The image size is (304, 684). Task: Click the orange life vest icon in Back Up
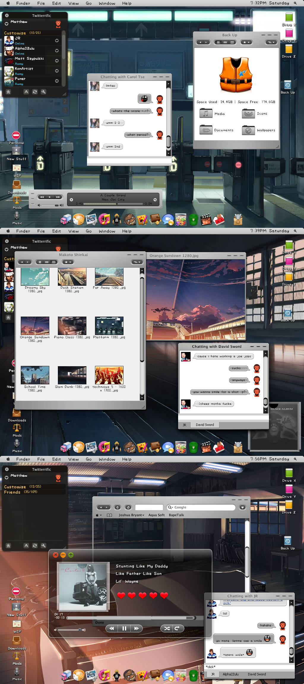(x=236, y=75)
